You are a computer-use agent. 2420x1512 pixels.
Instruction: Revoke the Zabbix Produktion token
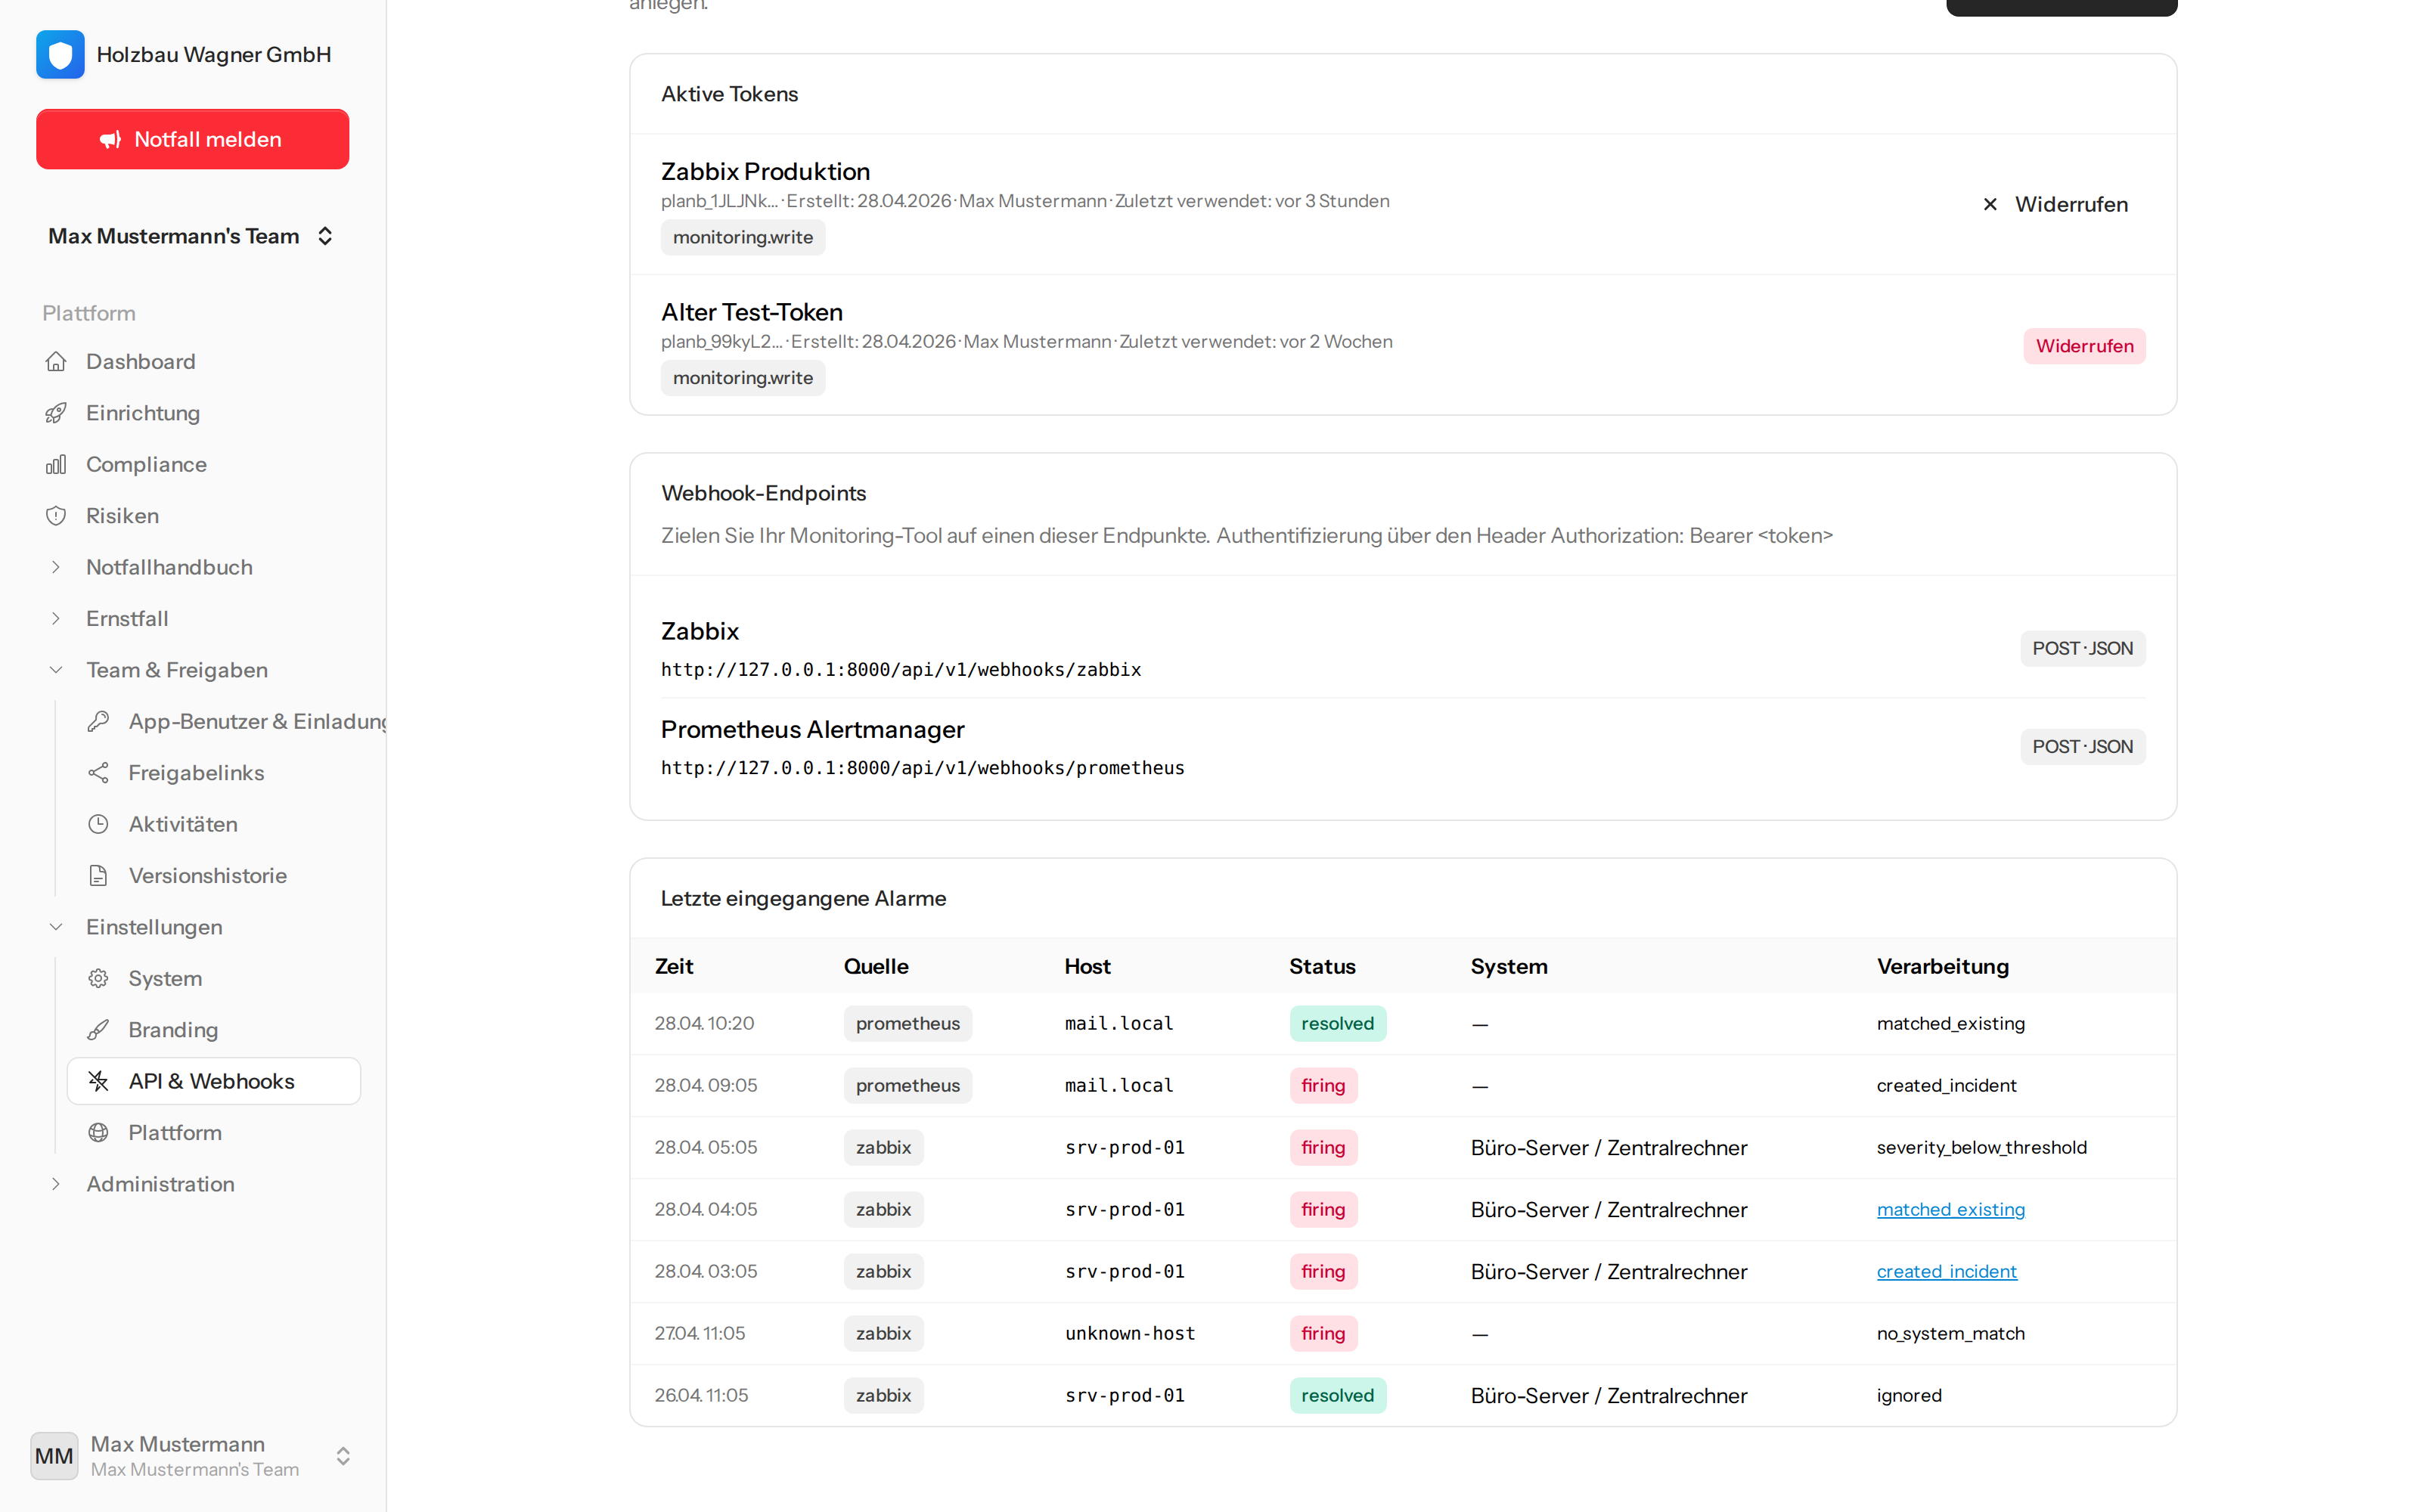point(2056,204)
